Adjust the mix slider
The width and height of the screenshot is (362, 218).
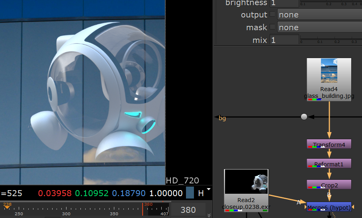point(331,40)
